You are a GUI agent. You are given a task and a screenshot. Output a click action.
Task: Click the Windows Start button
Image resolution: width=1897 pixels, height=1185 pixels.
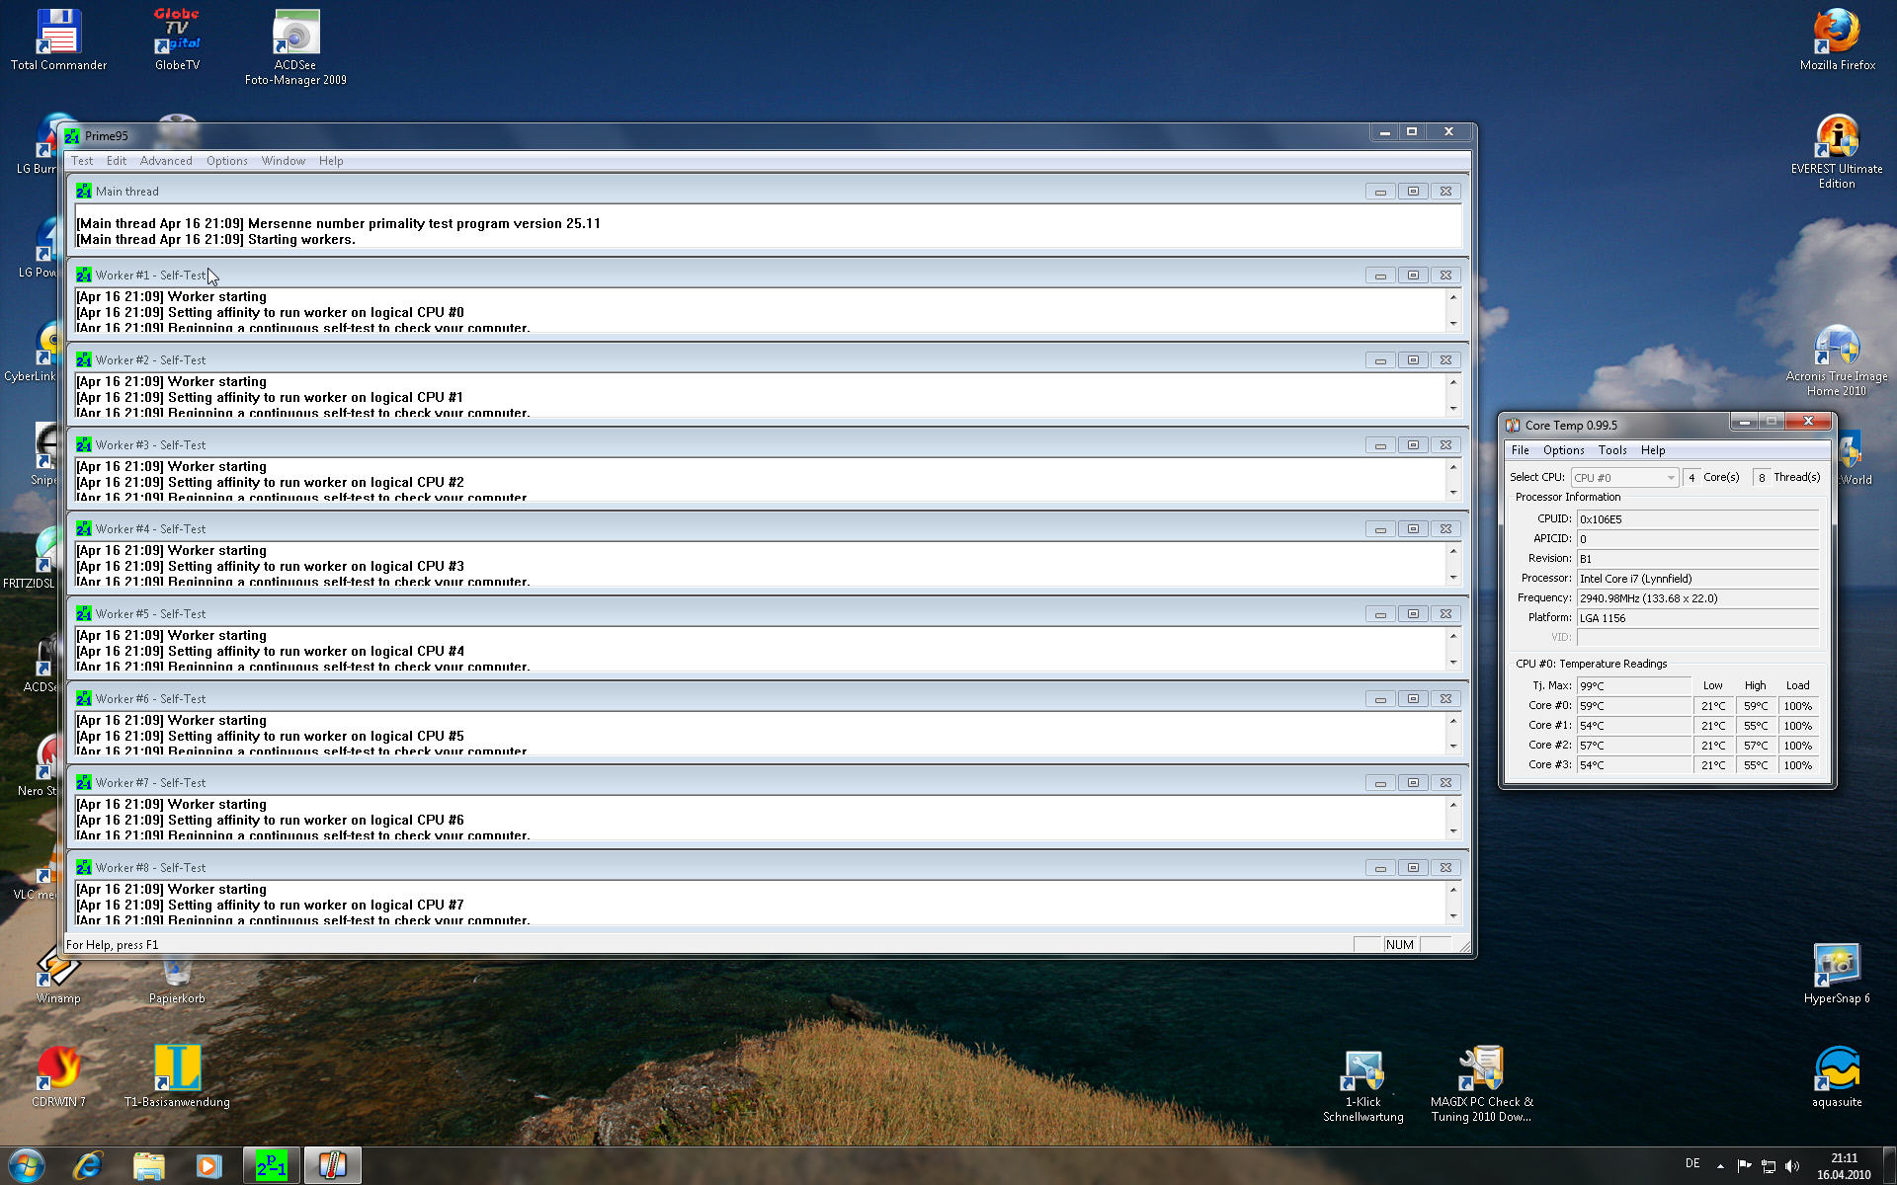[27, 1166]
